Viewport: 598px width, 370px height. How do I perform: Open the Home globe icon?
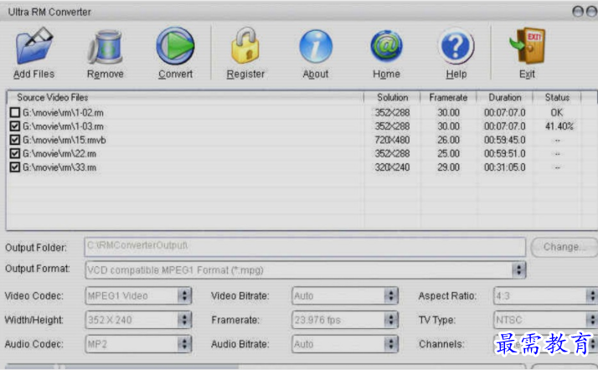click(386, 46)
